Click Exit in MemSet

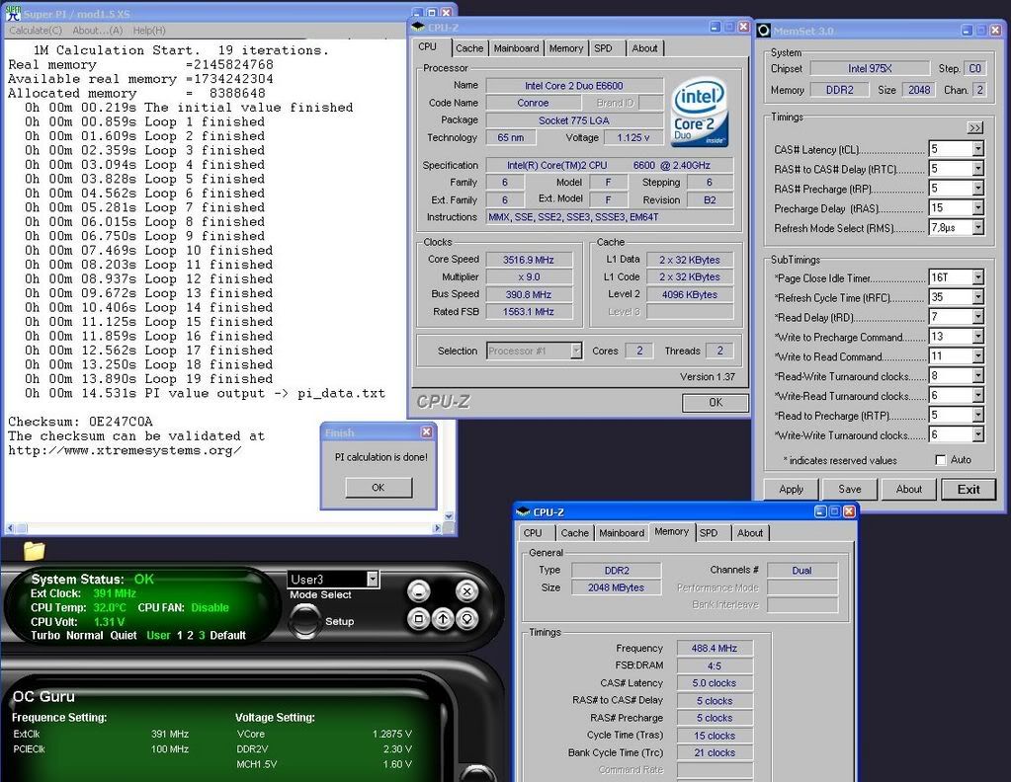969,489
